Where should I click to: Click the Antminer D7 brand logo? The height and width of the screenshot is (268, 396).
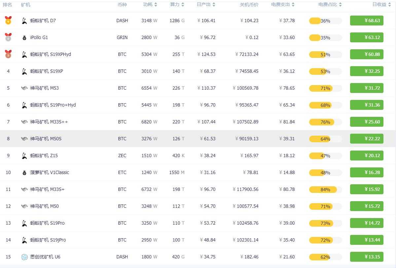(x=24, y=21)
